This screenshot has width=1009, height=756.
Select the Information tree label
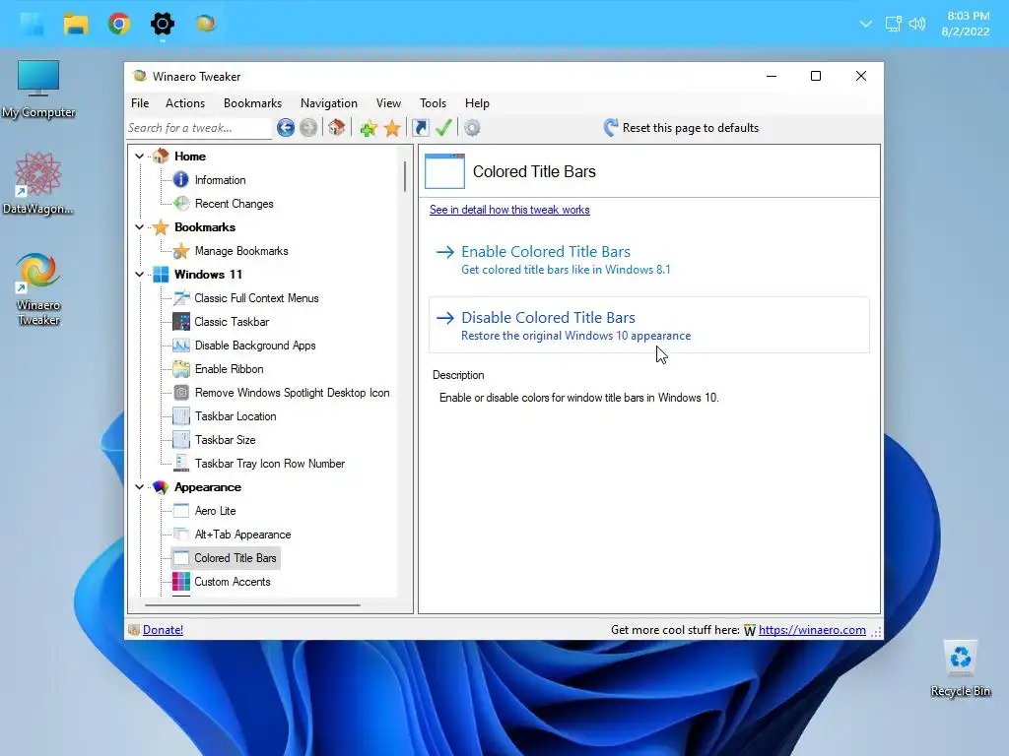[x=220, y=180]
